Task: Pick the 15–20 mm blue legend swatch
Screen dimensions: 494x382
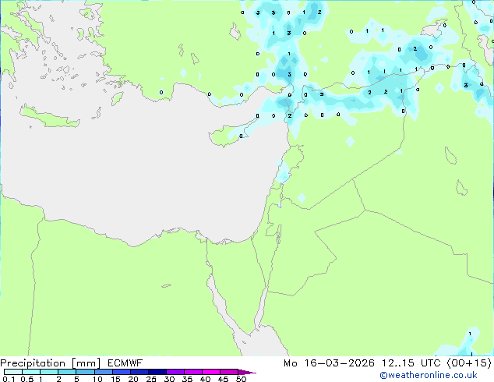Action: point(121,372)
